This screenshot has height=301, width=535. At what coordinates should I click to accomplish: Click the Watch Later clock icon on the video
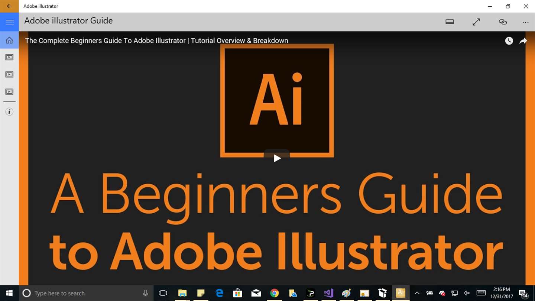tap(509, 41)
